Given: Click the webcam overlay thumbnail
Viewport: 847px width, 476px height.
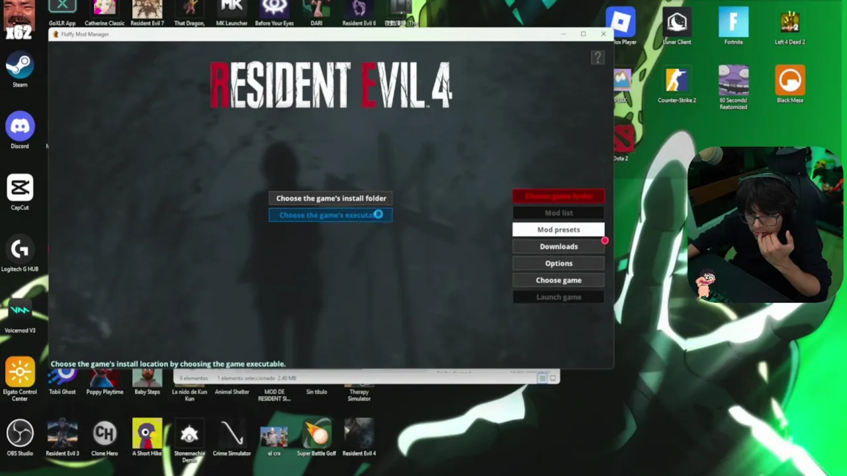Looking at the screenshot, I should coord(766,225).
